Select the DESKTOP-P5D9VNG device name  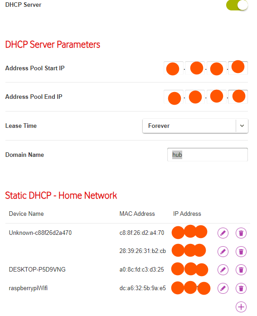tap(37, 270)
